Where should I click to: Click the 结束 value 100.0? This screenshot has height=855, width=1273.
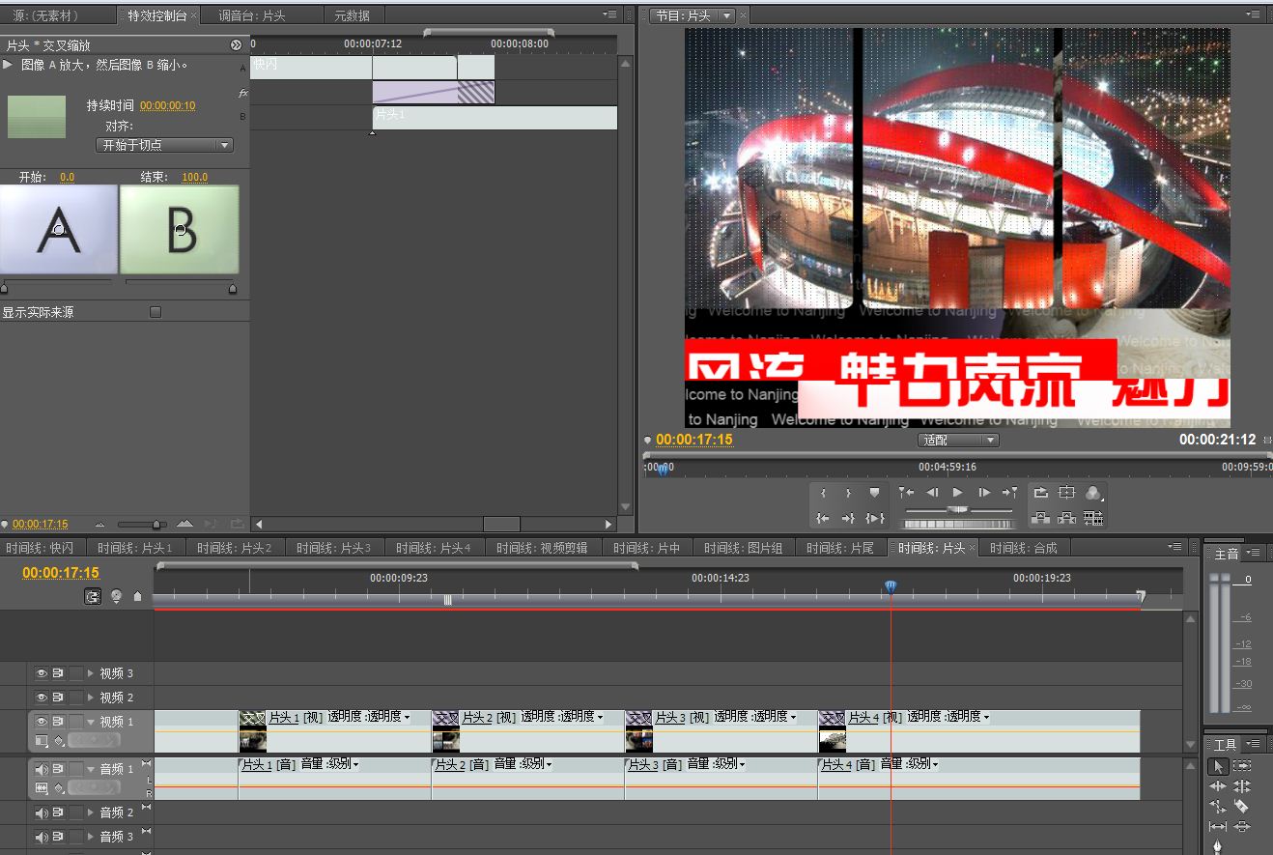coord(194,178)
